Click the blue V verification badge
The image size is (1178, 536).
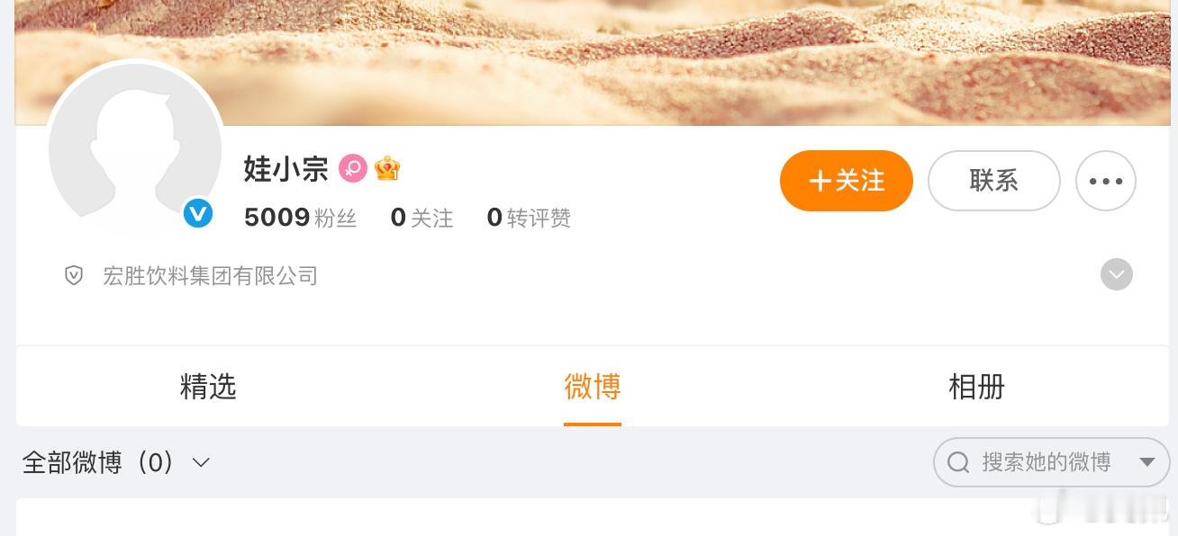point(198,213)
